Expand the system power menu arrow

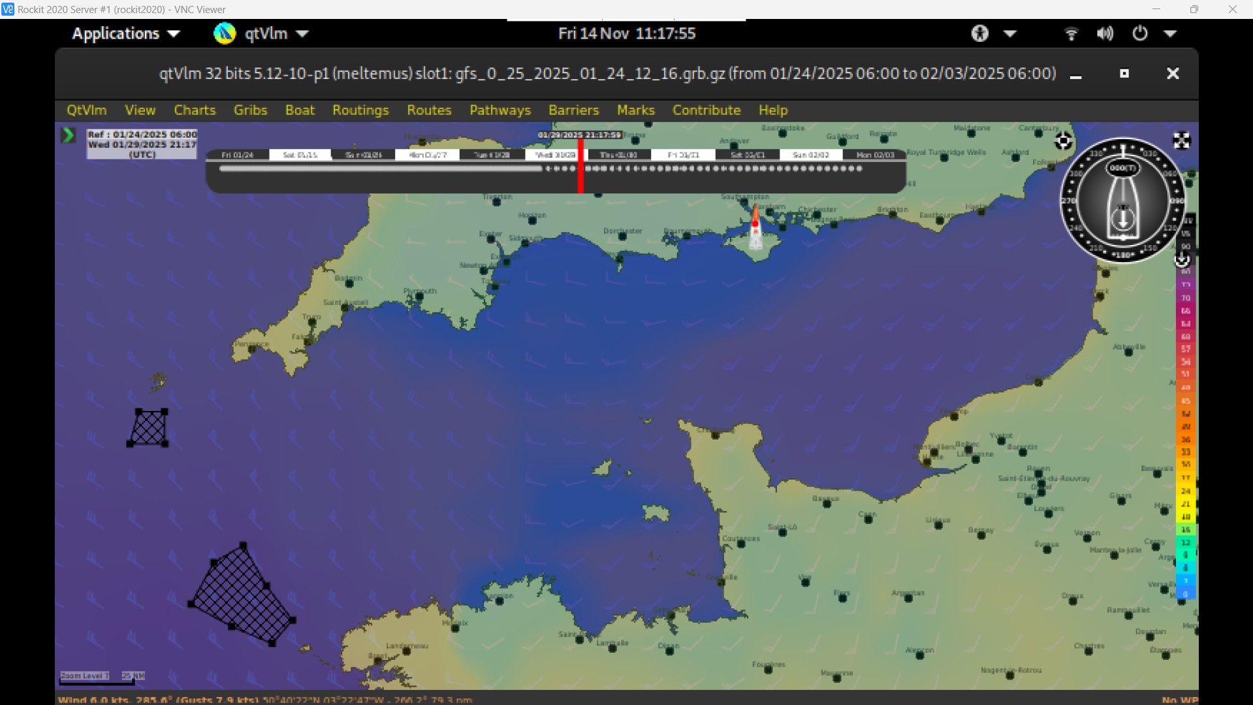point(1170,33)
